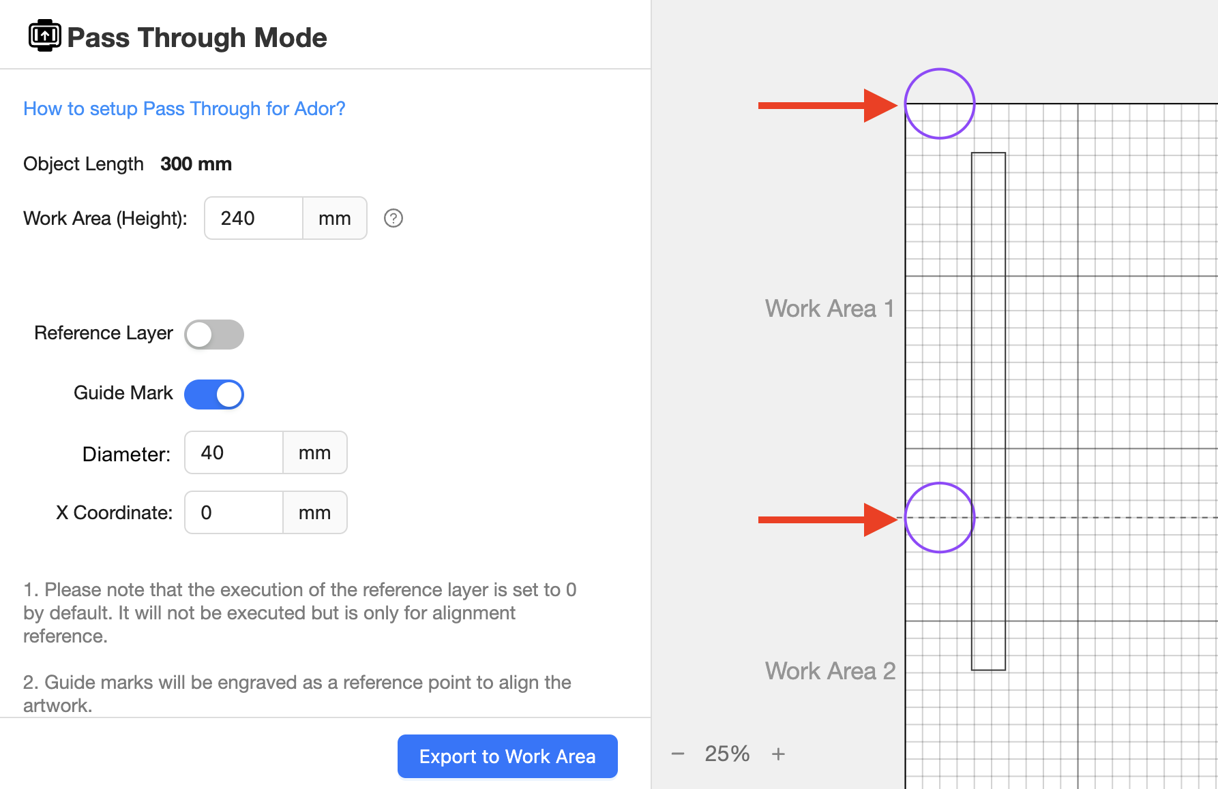Viewport: 1218px width, 789px height.
Task: Select the tall rectangle object on canvas
Action: 988,412
